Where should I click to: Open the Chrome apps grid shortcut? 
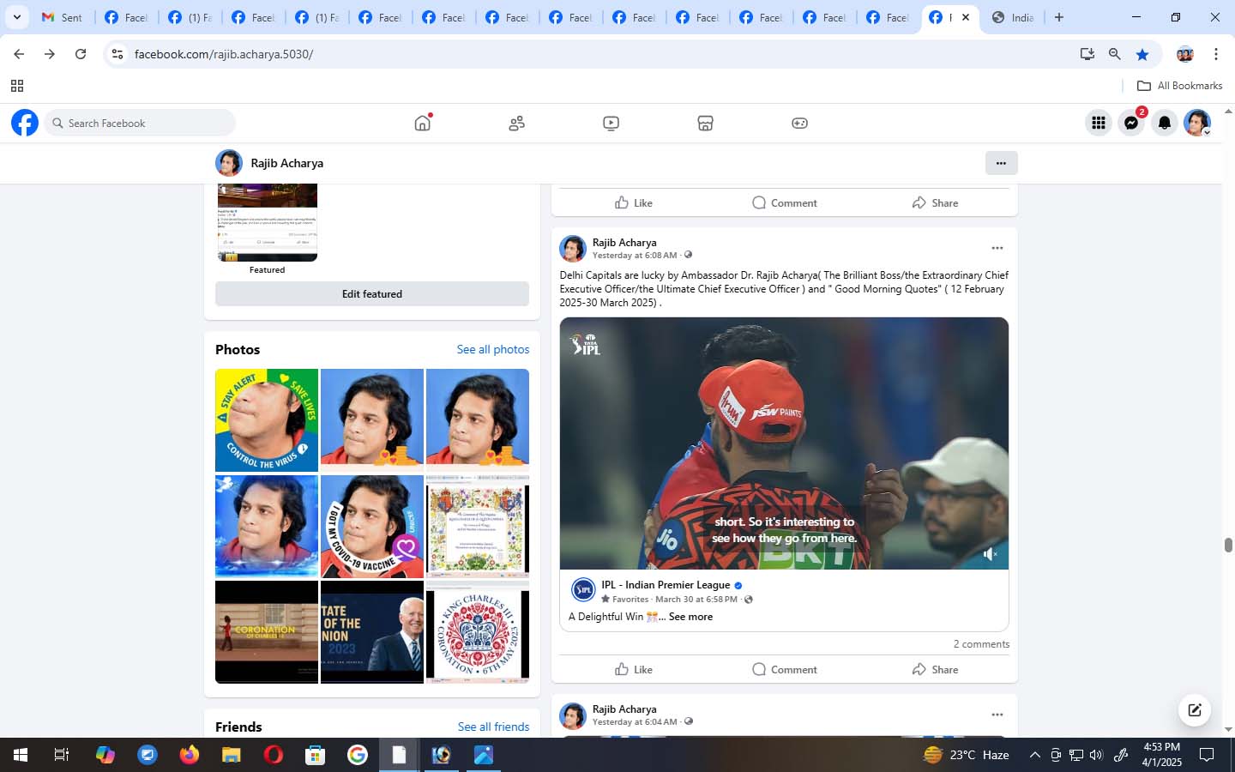coord(17,86)
